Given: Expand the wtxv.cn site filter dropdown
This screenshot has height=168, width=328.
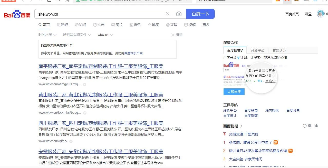Looking at the screenshot, I should [x=105, y=35].
